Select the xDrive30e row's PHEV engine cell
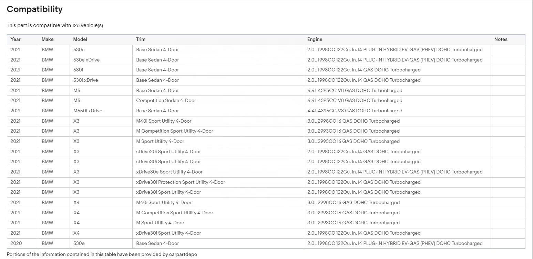The width and height of the screenshot is (533, 259). [395, 172]
